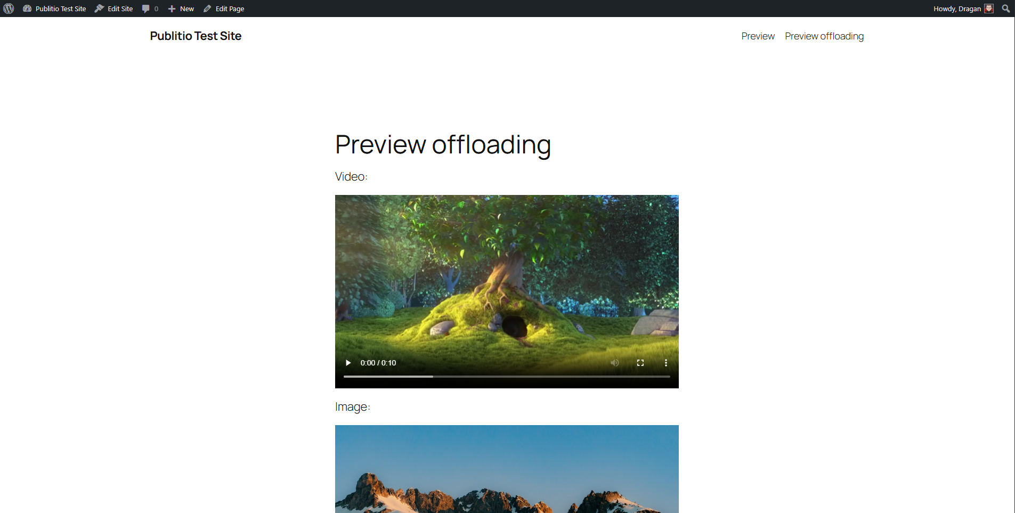This screenshot has height=513, width=1015.
Task: Open the New content menu
Action: point(181,9)
